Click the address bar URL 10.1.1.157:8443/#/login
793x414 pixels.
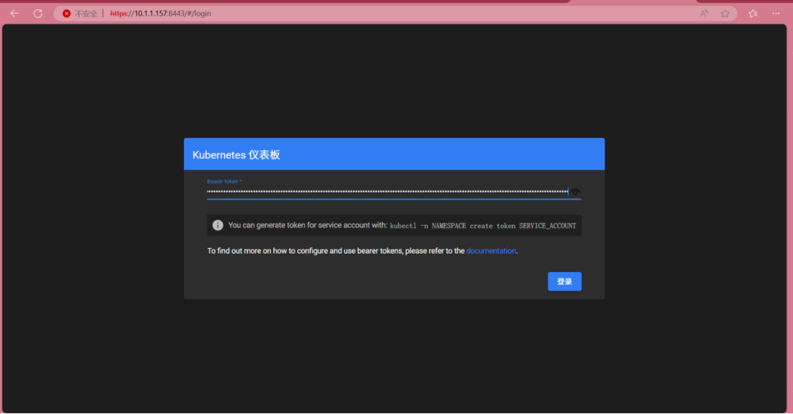[x=160, y=14]
